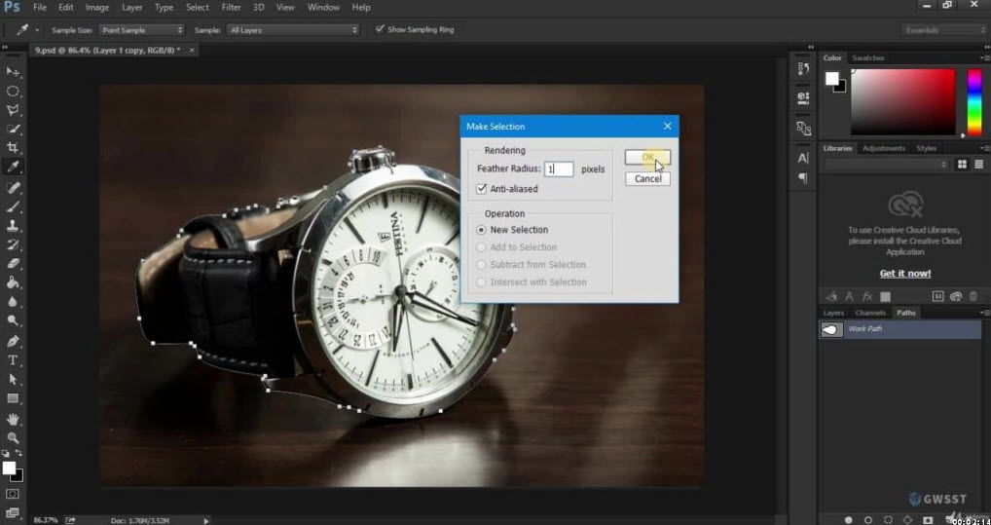
Task: Select the Blur tool
Action: coord(12,302)
